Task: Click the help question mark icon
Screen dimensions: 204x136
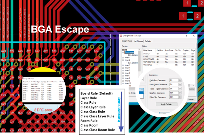Action: pyautogui.click(x=186, y=36)
